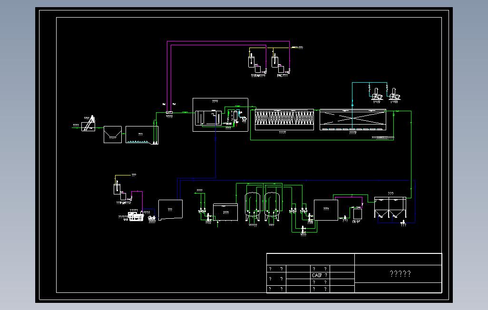This screenshot has height=310, width=488.
Task: Click the PAC???? dosing unit label
Action: (282, 76)
